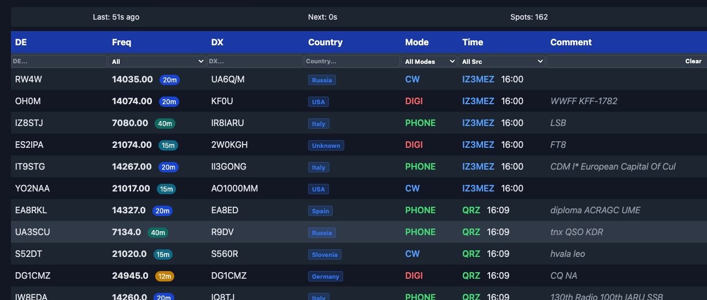Sort by the Freq column header
The image size is (707, 300).
pyautogui.click(x=122, y=42)
